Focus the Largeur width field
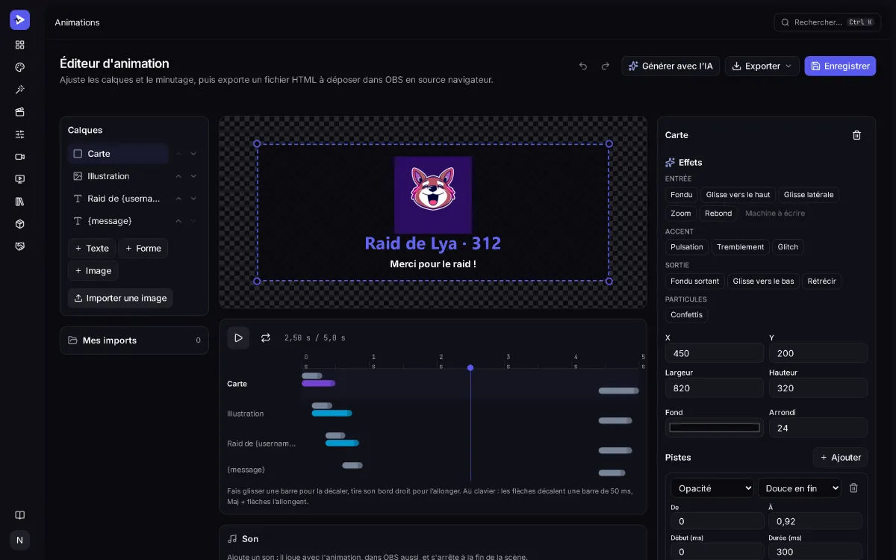896x560 pixels. (x=715, y=388)
